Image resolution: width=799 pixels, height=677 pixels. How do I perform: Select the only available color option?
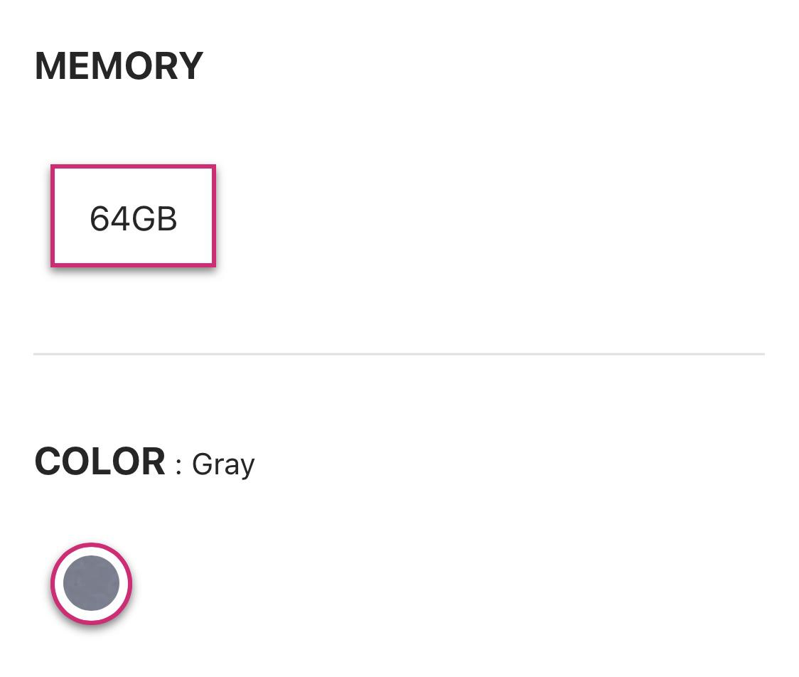[91, 583]
